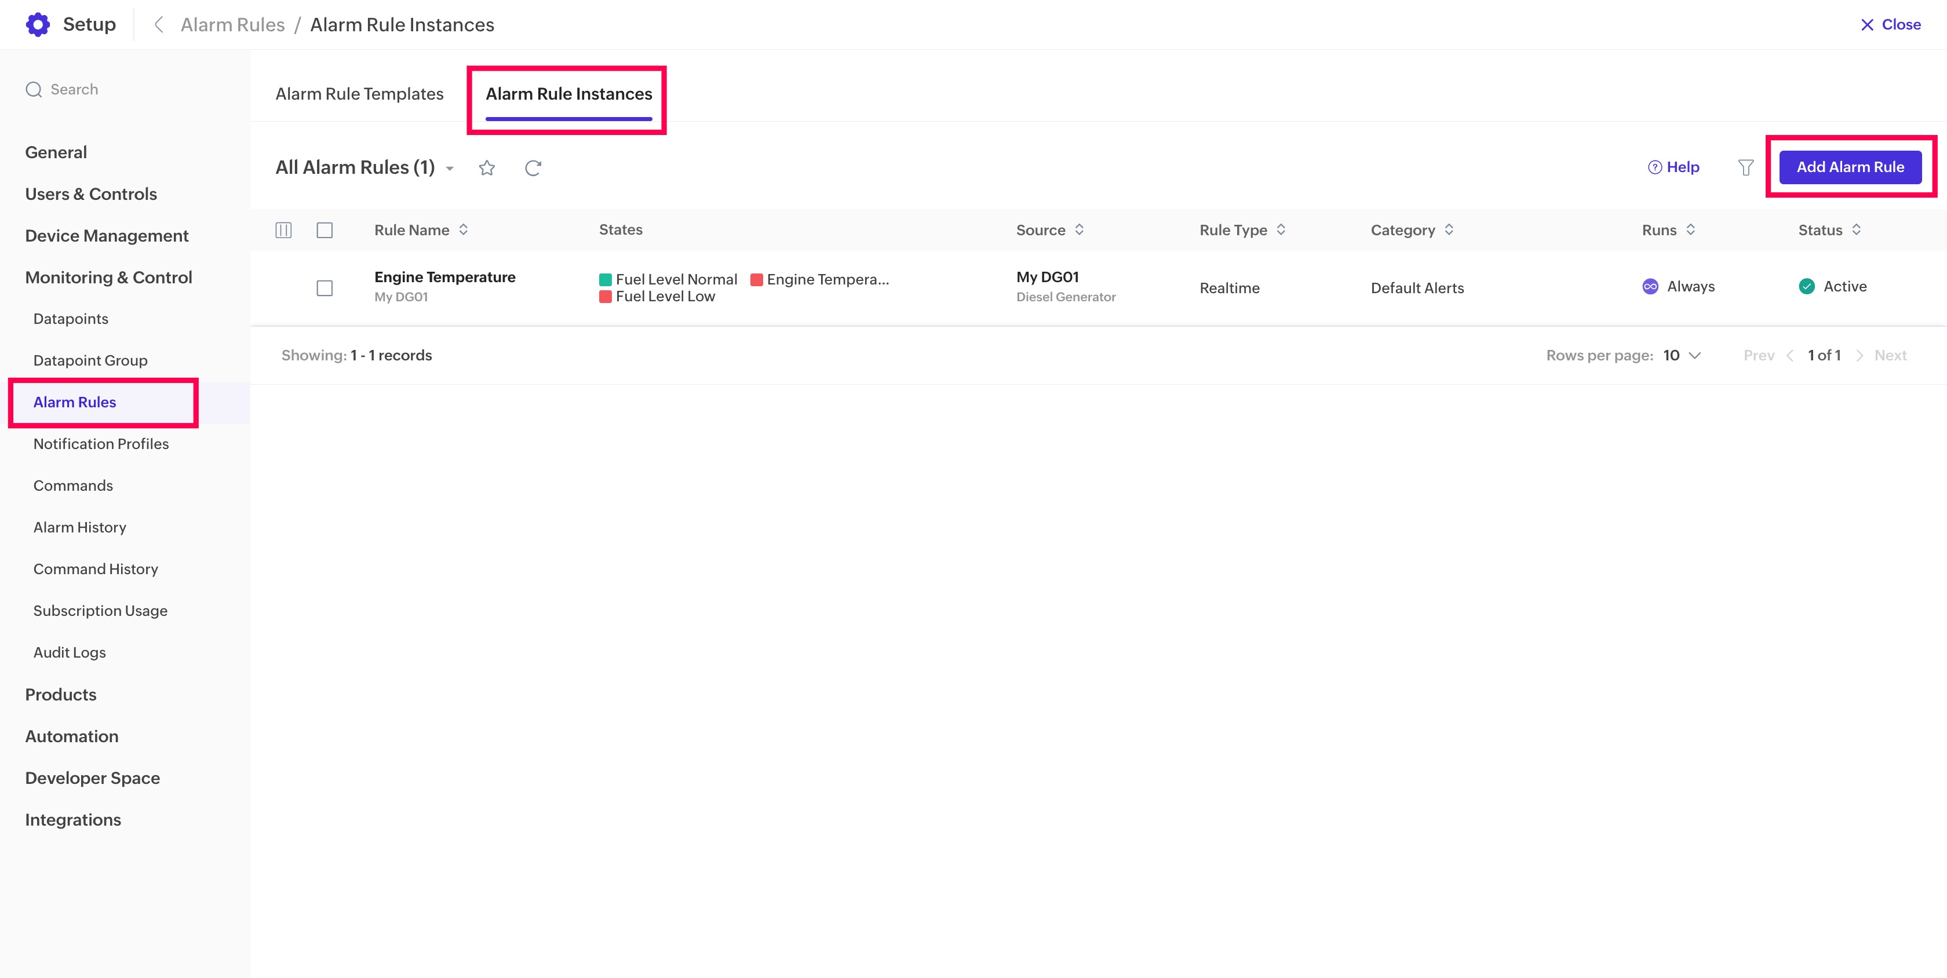The height and width of the screenshot is (978, 1947).
Task: Click the green Fuel Level Normal state swatch
Action: click(606, 280)
